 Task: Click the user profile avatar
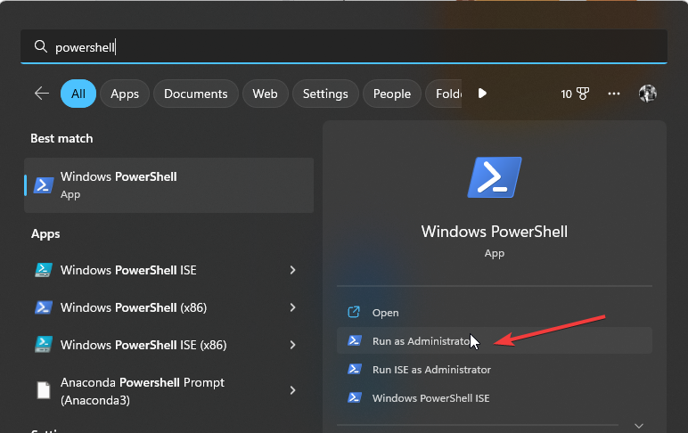(x=648, y=94)
